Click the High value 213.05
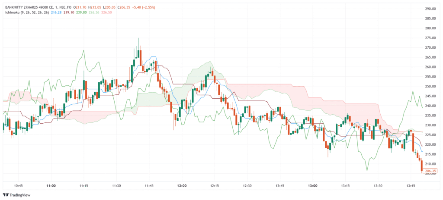Image resolution: width=443 pixels, height=200 pixels. pyautogui.click(x=96, y=7)
